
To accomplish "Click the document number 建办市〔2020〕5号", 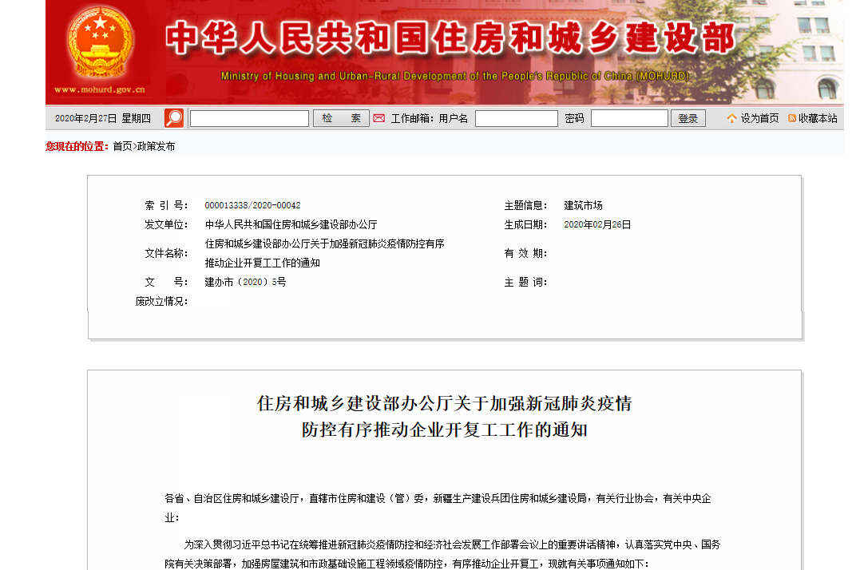I will pyautogui.click(x=245, y=282).
